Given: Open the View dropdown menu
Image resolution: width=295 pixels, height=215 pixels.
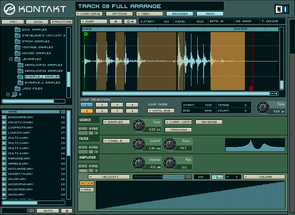Looking at the screenshot, I should pyautogui.click(x=150, y=14).
